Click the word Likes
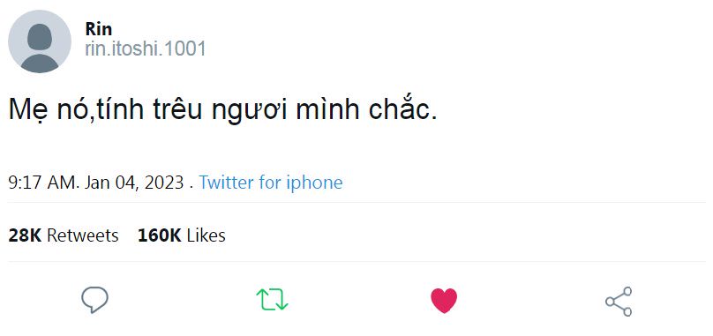 pos(206,235)
